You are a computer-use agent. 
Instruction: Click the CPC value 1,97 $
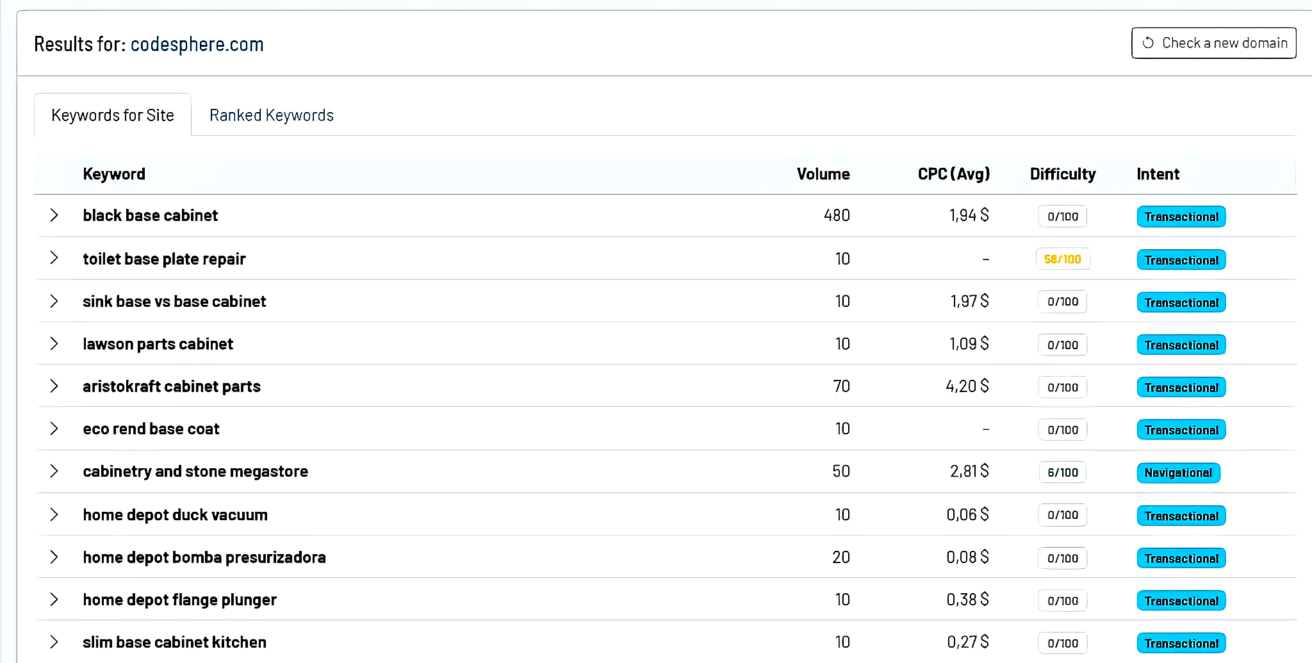tap(969, 301)
